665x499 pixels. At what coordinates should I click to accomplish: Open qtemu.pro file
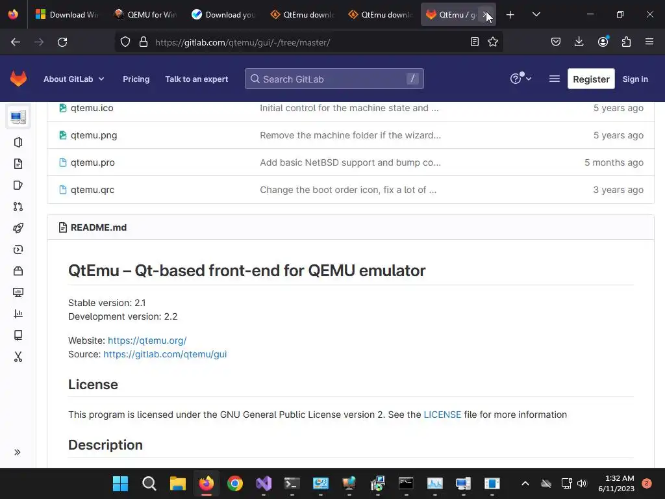[92, 162]
